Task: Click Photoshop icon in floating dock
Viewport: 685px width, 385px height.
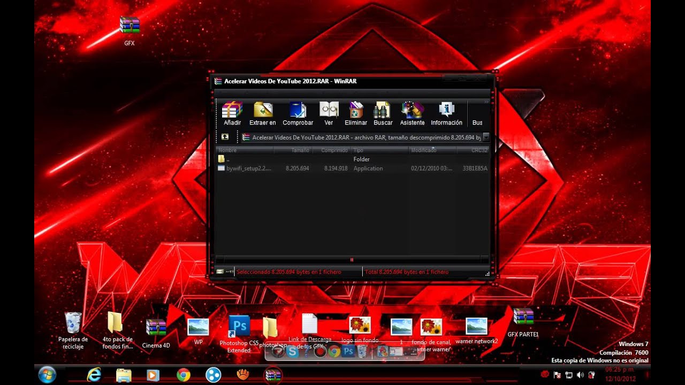Action: click(x=349, y=351)
